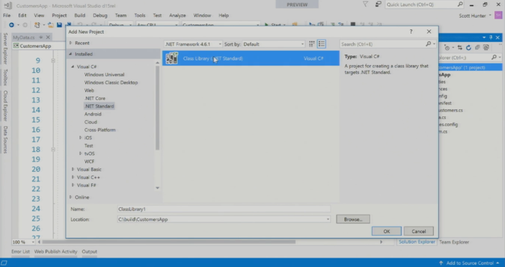Click the send feedback icon in title bar
The height and width of the screenshot is (267, 505).
click(378, 4)
